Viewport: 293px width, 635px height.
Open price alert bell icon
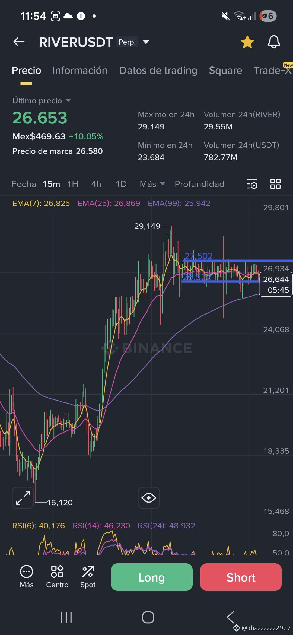pyautogui.click(x=274, y=42)
